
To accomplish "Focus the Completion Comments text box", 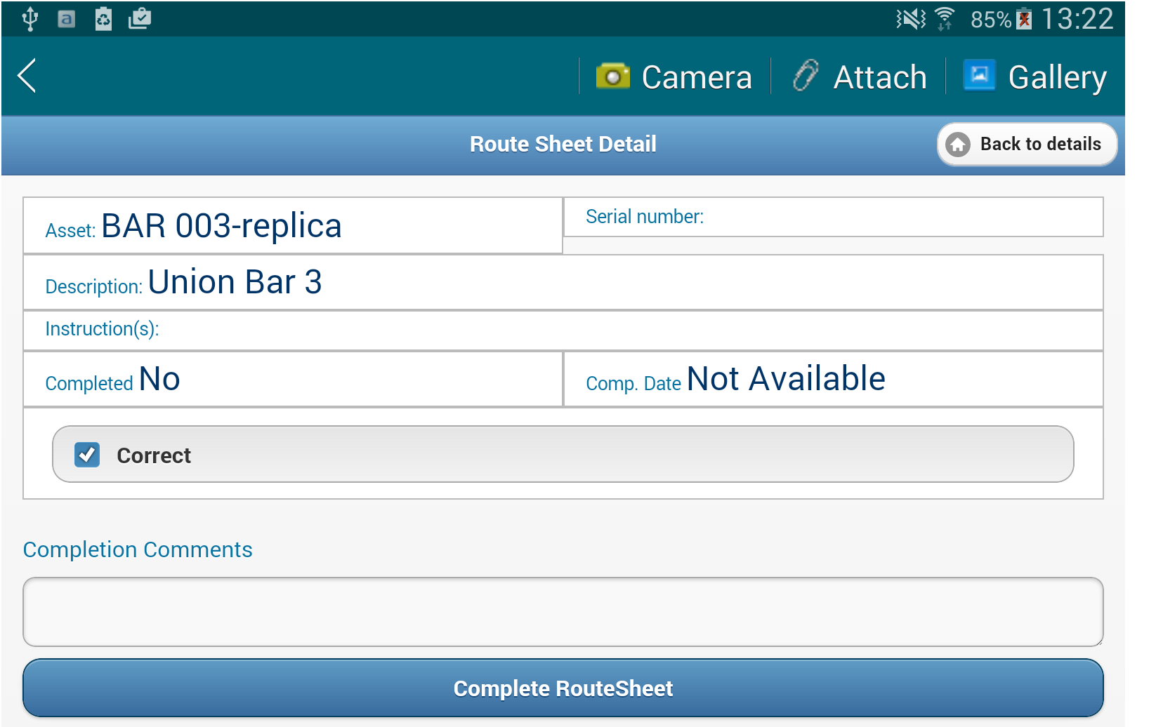I will pos(563,611).
